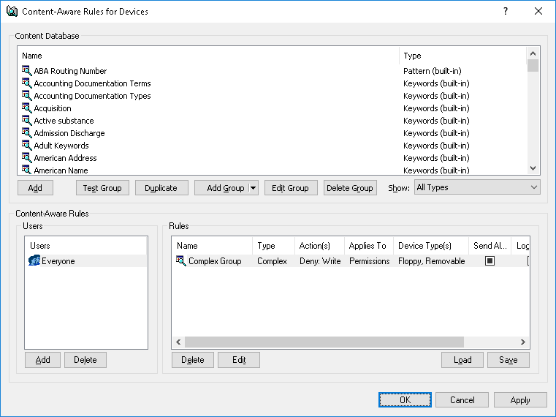Toggle Send Alert checkbox for Complex Group
This screenshot has width=556, height=417.
(x=490, y=261)
